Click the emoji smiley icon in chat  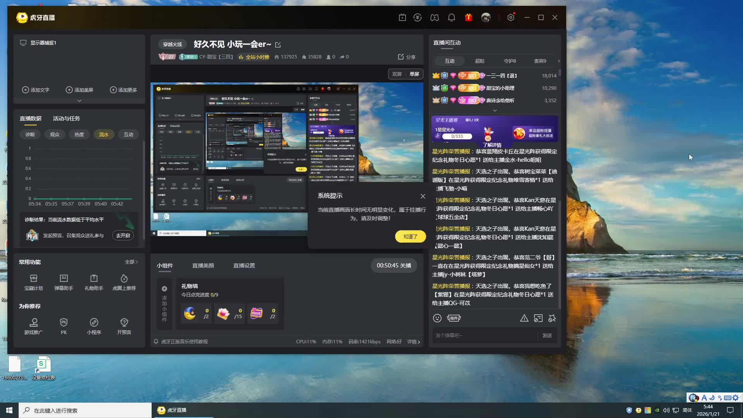[437, 318]
